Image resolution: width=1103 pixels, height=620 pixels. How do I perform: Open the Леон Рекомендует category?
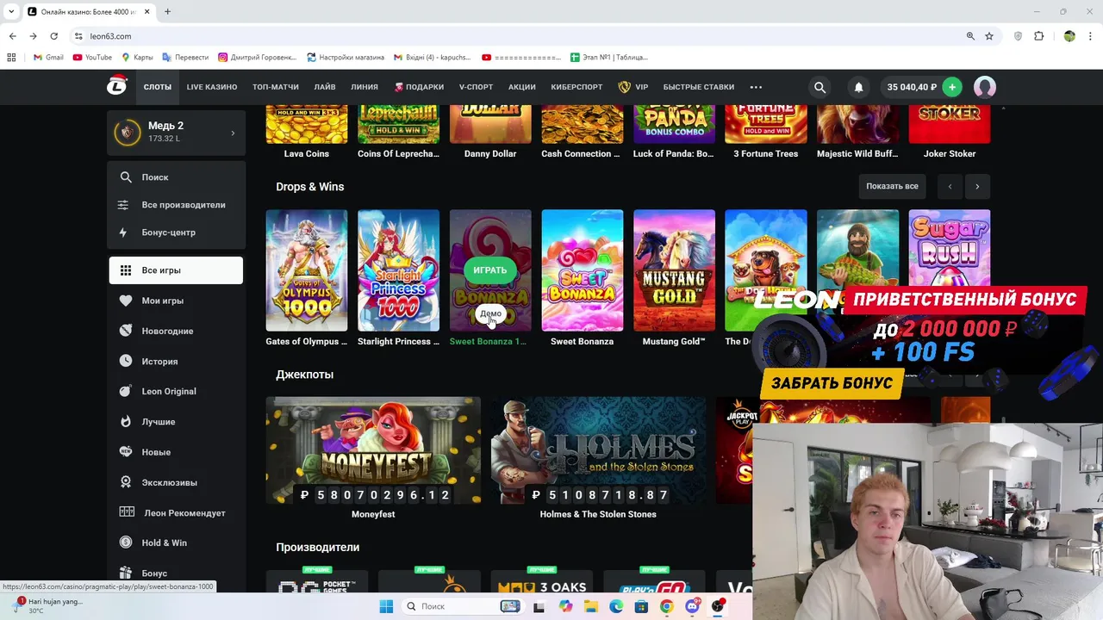(176, 513)
